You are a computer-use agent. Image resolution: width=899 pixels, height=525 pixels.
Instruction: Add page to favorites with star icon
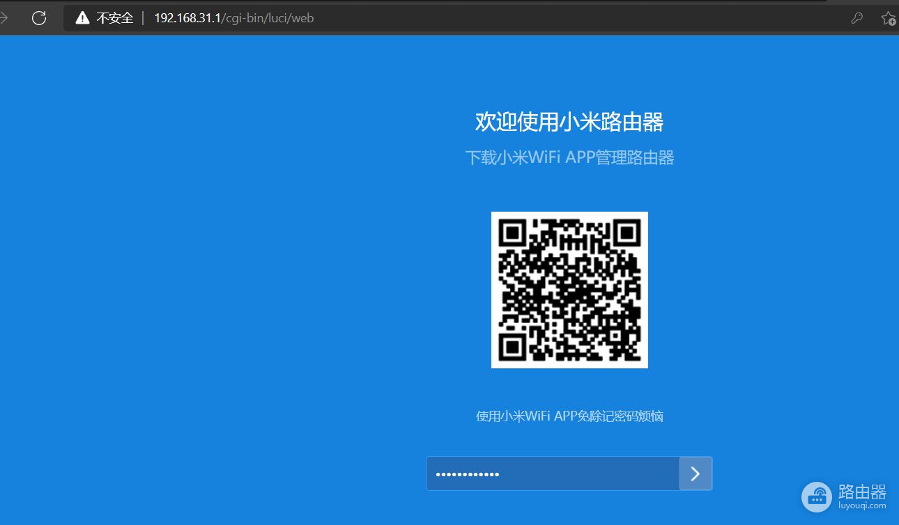coord(888,19)
